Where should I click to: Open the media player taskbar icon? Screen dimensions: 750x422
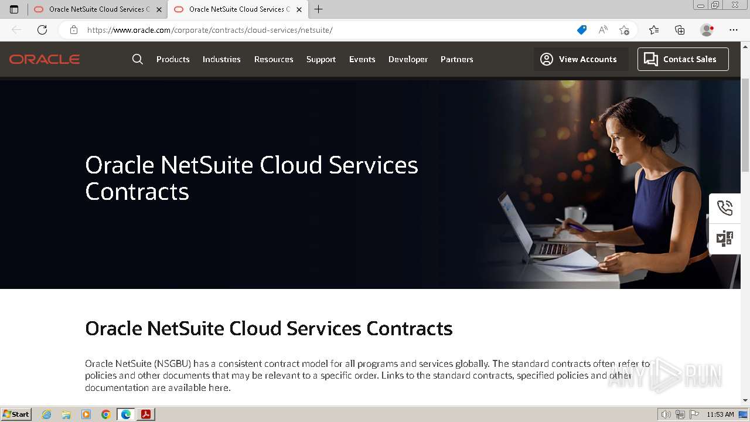coord(86,414)
